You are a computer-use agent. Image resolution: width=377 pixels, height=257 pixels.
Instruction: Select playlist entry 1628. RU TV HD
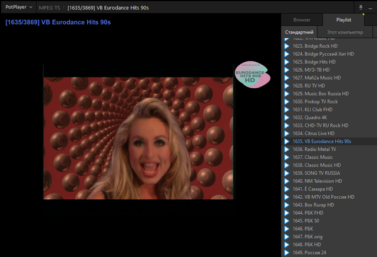tap(329, 86)
